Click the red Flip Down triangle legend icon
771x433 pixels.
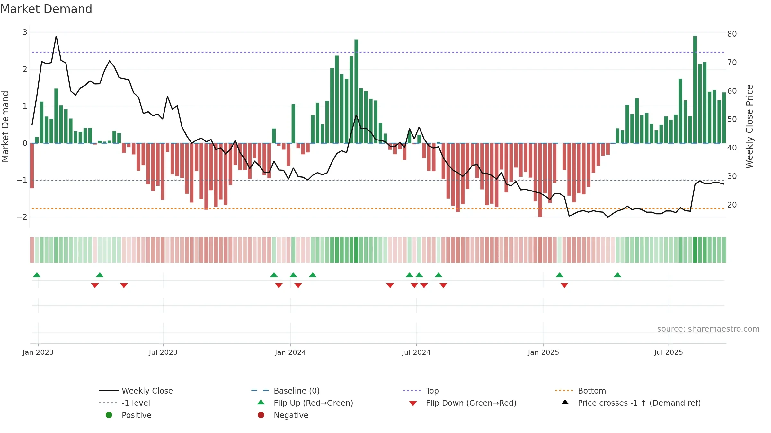(413, 403)
